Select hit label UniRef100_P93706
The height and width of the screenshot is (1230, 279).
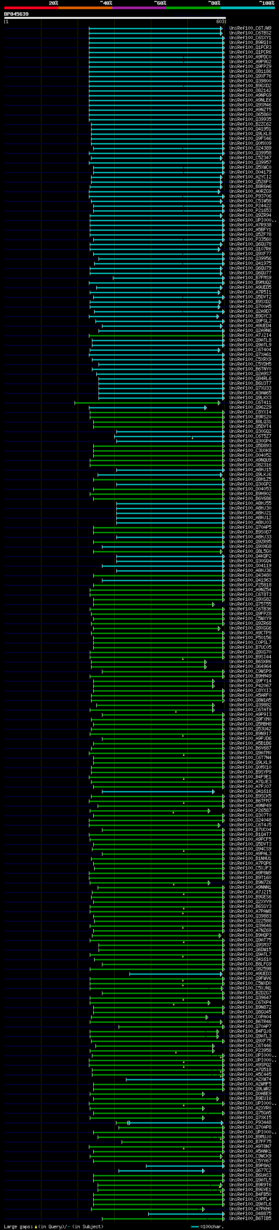(x=250, y=196)
